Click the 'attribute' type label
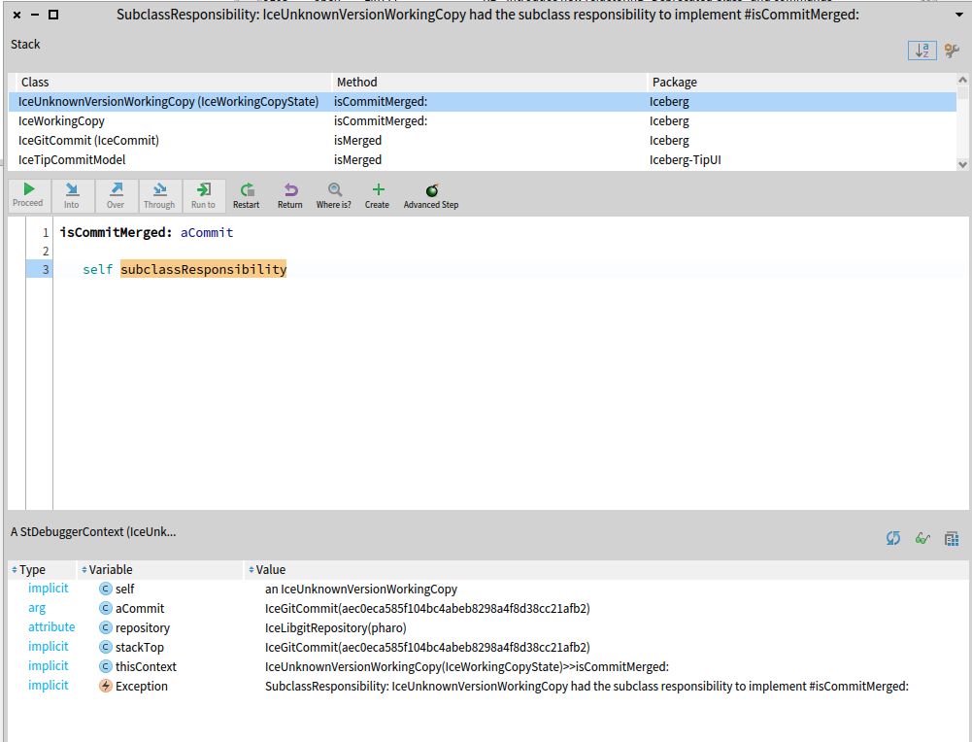The width and height of the screenshot is (972, 742). click(x=51, y=627)
